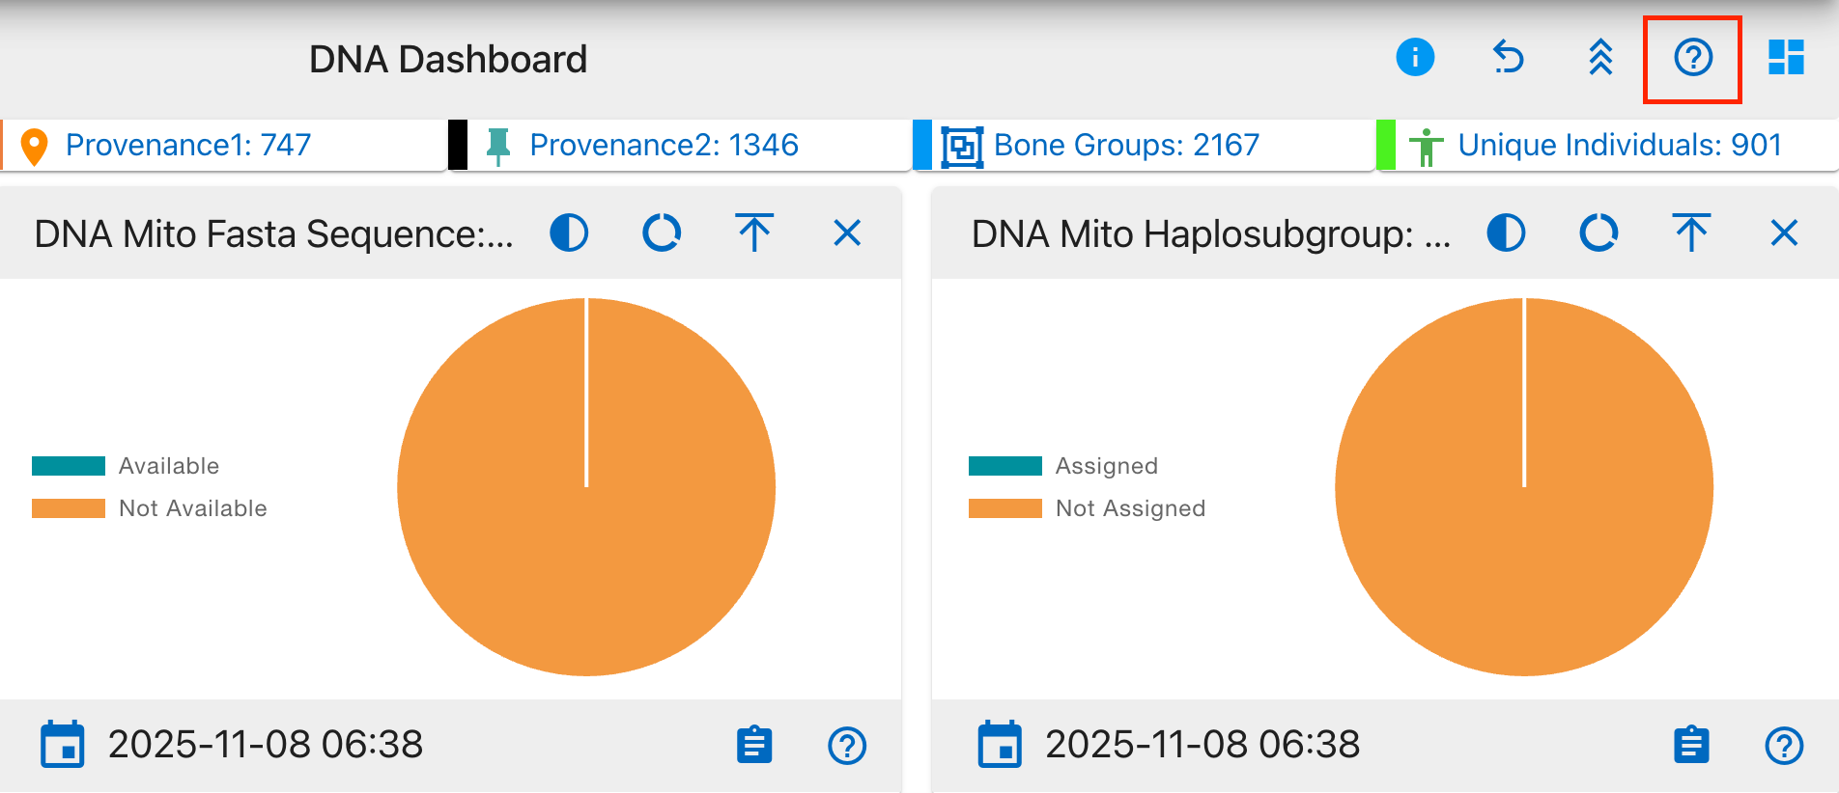This screenshot has height=793, width=1839.
Task: Toggle contrast on DNA Mito Fasta Sequence chart
Action: click(x=569, y=233)
